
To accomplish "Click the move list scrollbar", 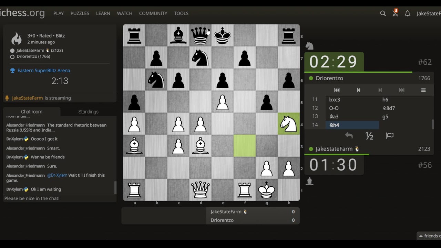I will pyautogui.click(x=433, y=124).
